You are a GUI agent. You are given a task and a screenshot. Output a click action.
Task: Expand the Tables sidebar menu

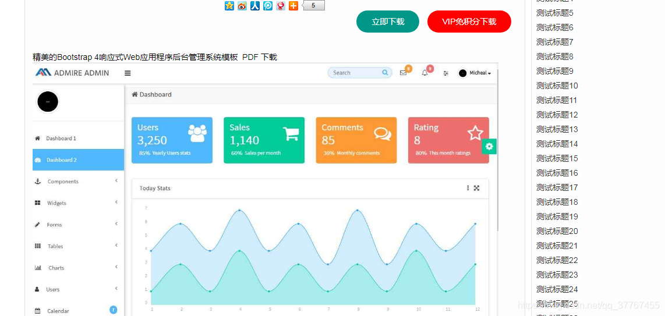pyautogui.click(x=78, y=246)
